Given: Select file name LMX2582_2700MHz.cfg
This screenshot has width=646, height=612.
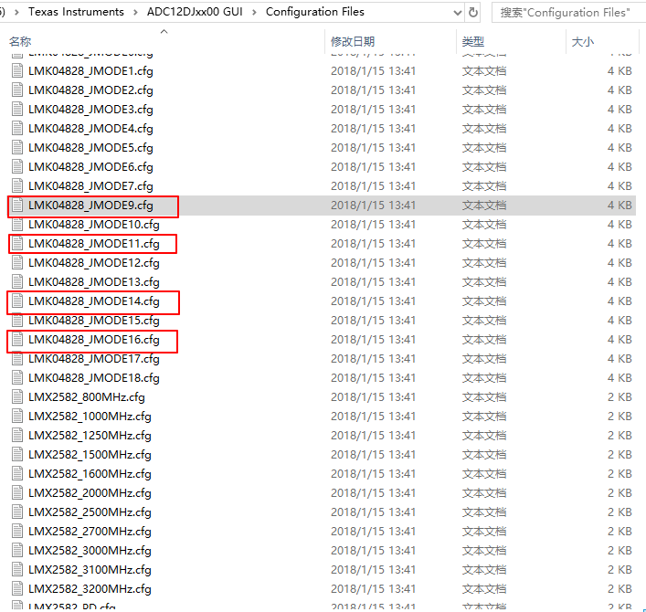Looking at the screenshot, I should click(90, 532).
